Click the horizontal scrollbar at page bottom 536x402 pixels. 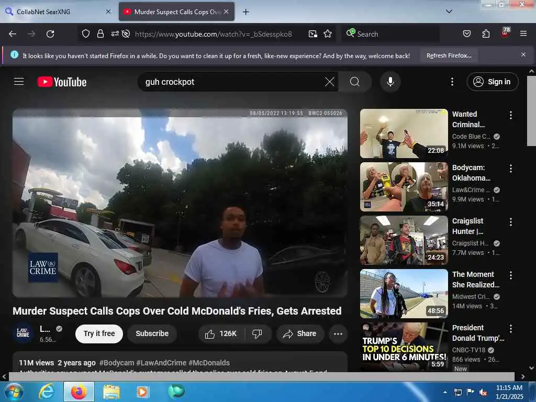(262, 376)
